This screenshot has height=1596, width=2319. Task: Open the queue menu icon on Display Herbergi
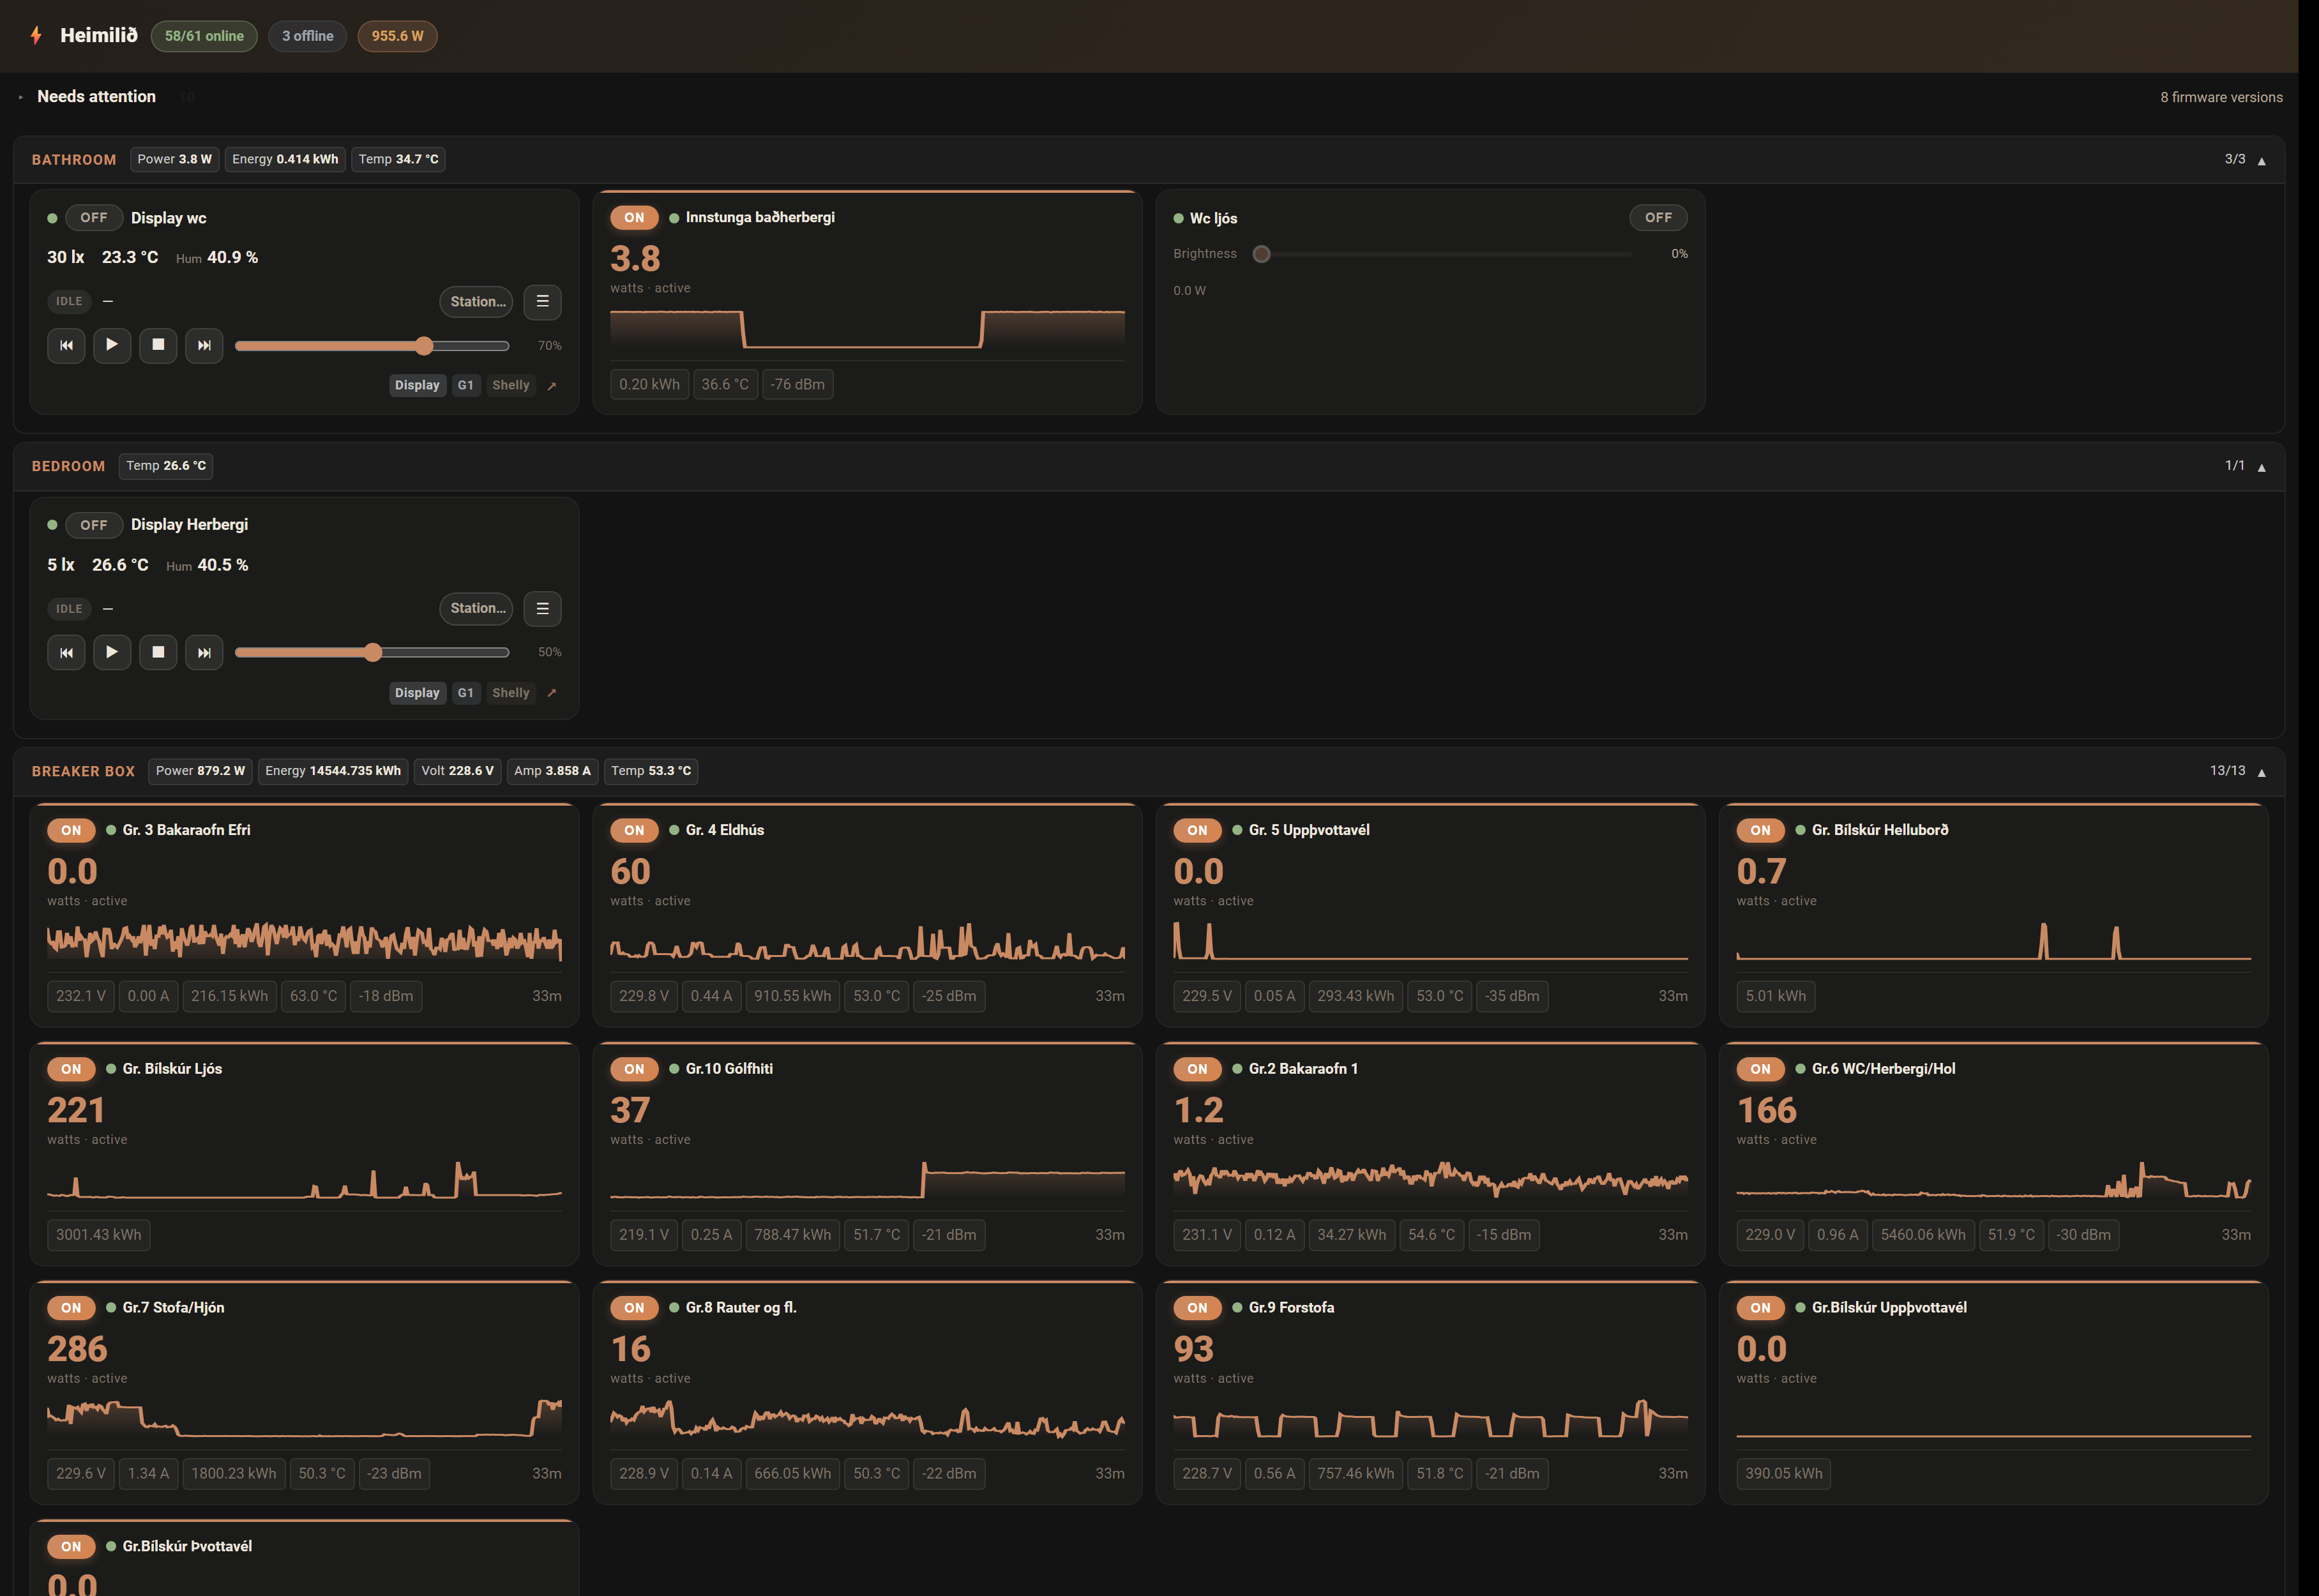pyautogui.click(x=542, y=608)
